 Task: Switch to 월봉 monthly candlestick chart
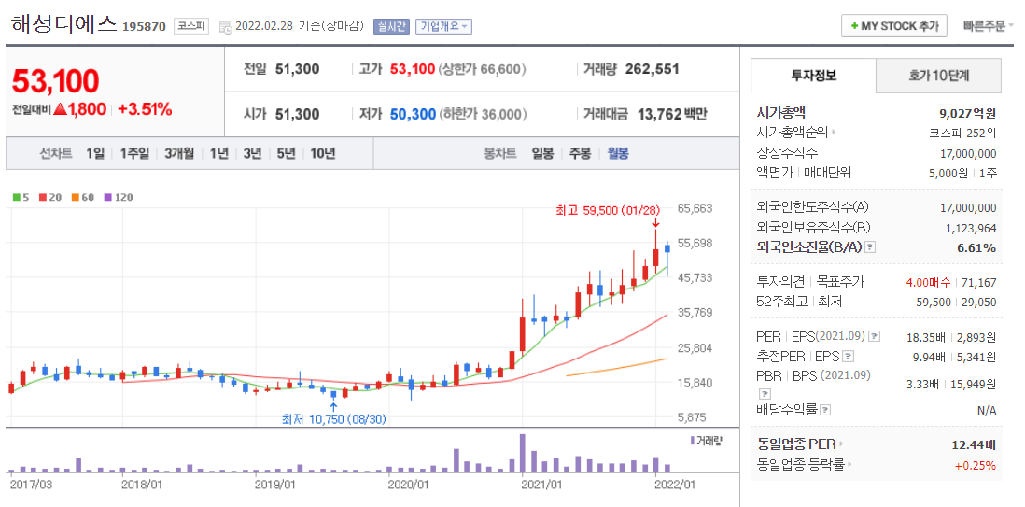(x=618, y=154)
